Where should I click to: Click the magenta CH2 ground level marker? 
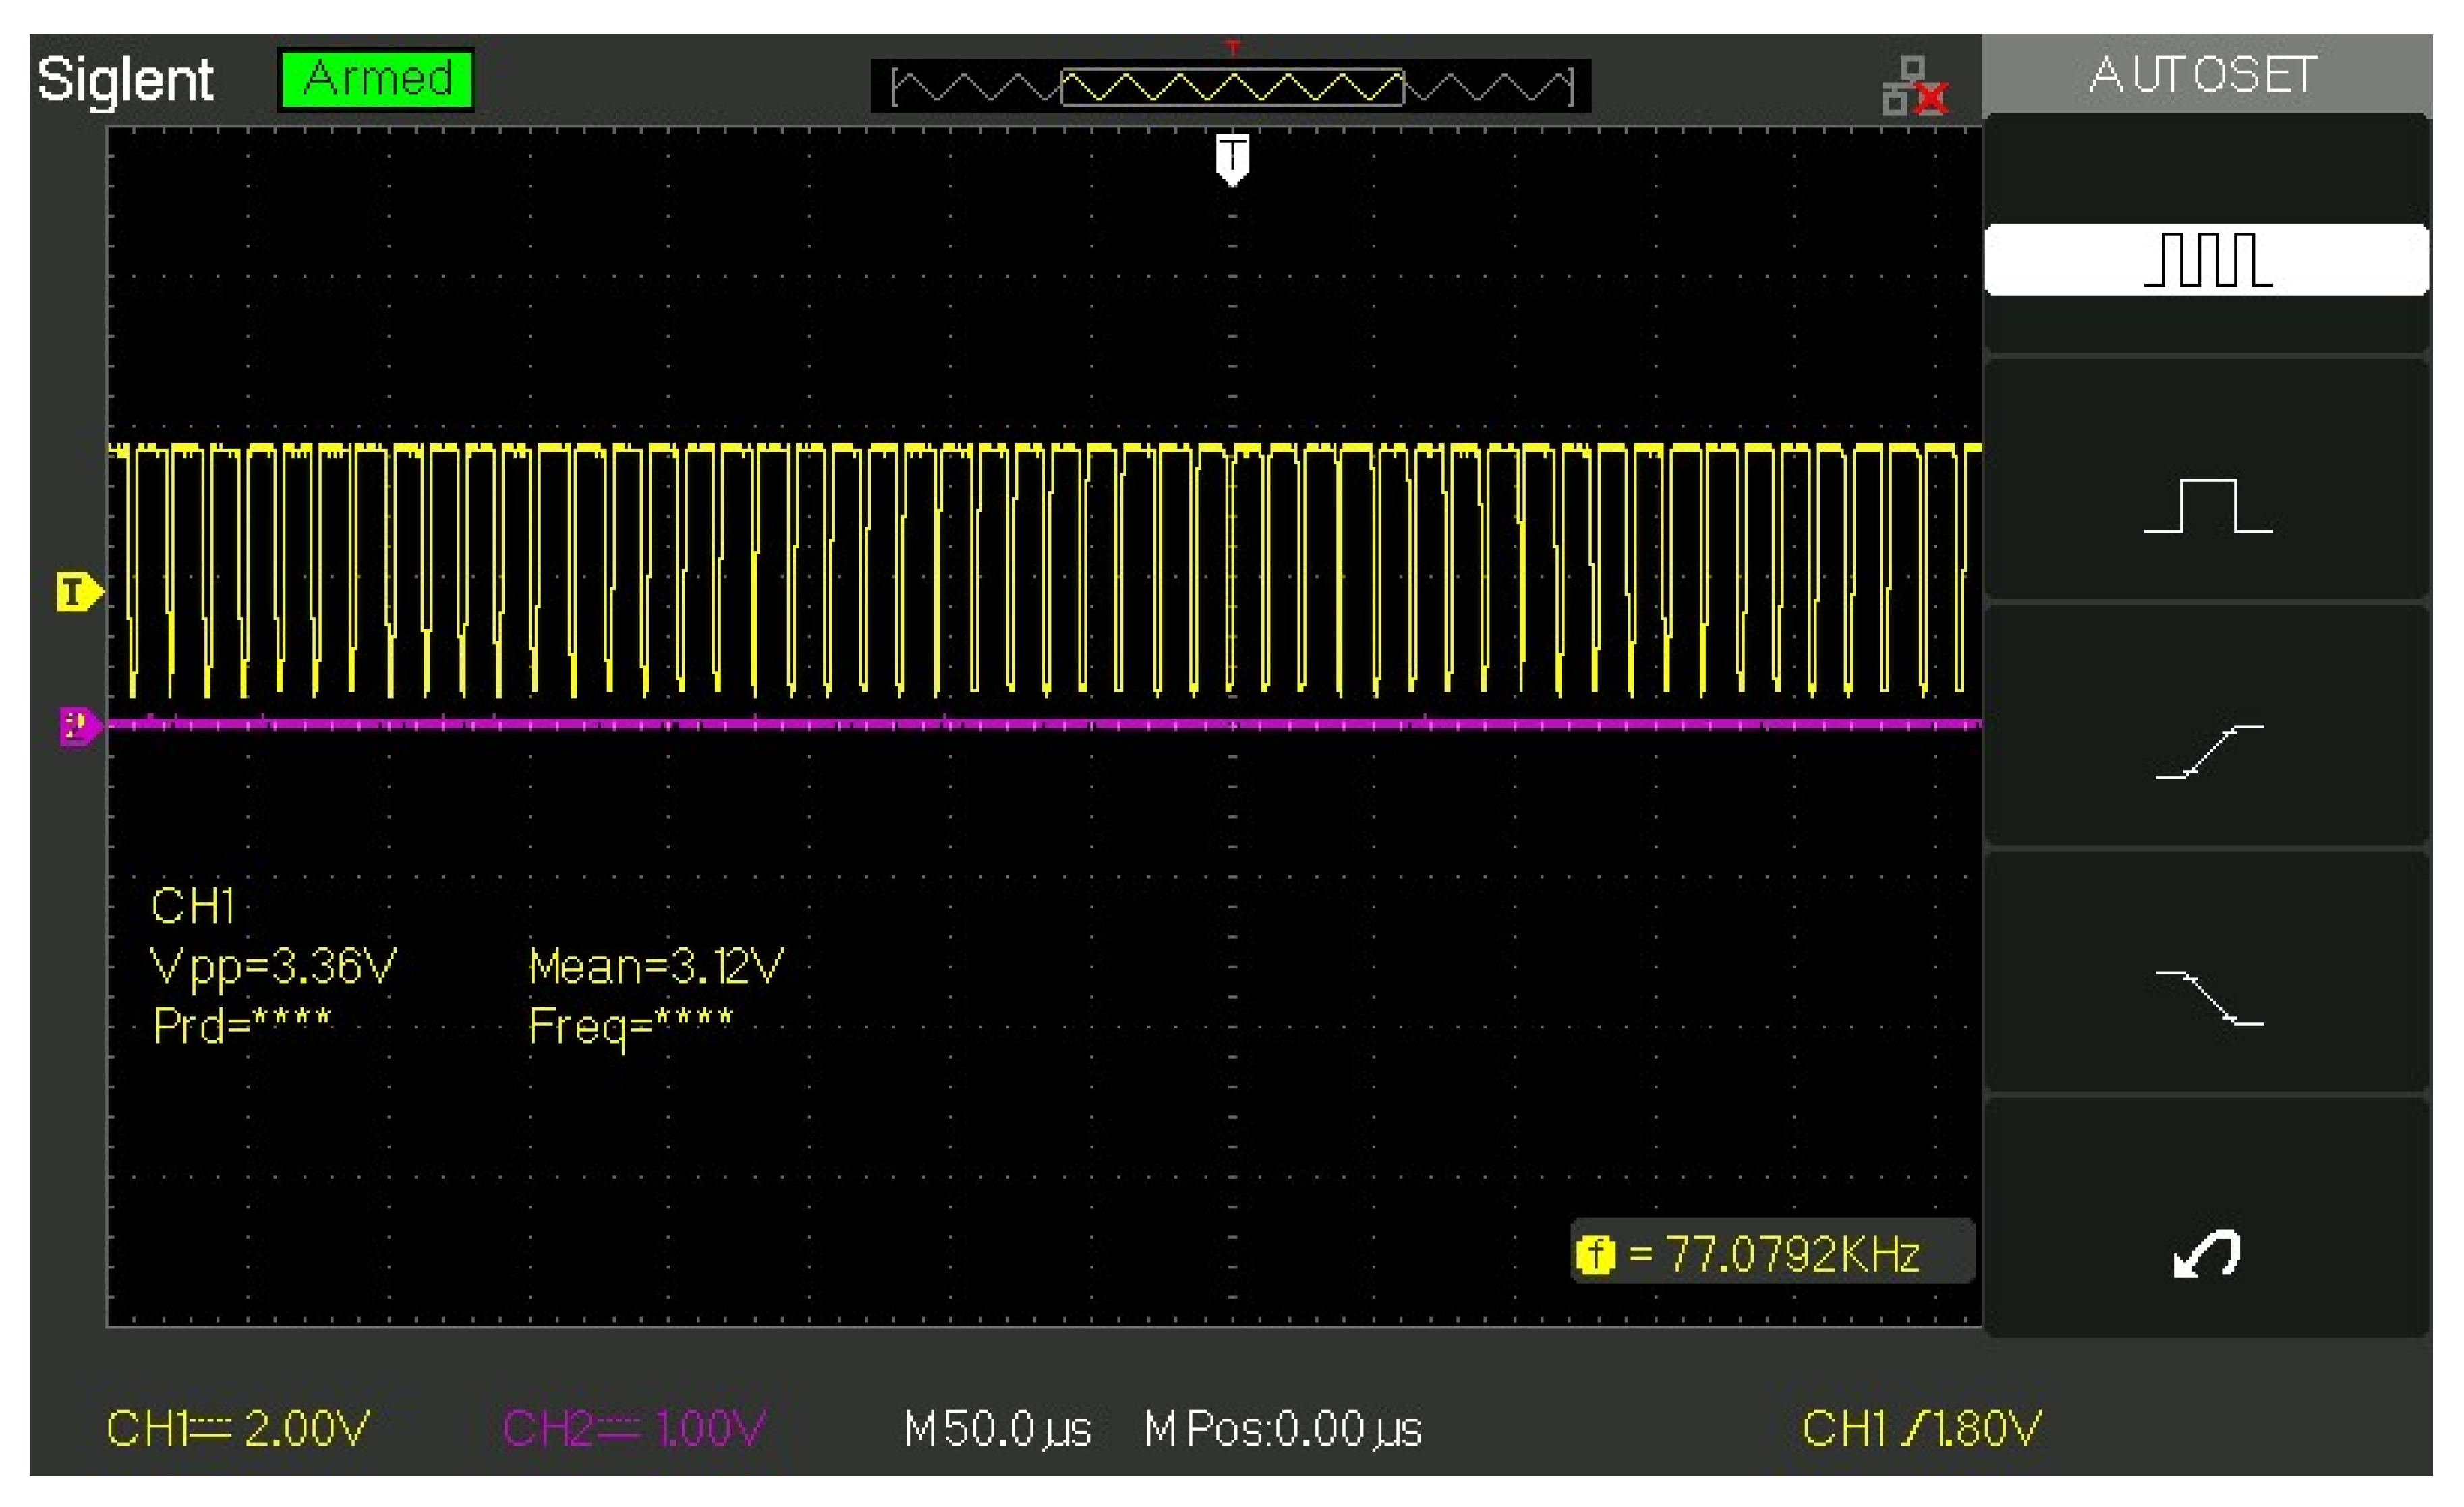[78, 725]
